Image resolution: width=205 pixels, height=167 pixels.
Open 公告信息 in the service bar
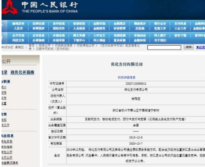click(39, 36)
